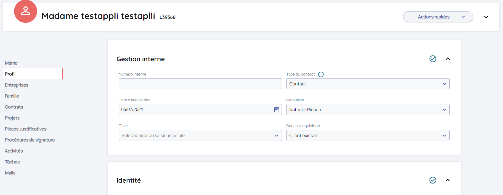This screenshot has width=503, height=195.
Task: Click the checkmark icon in Identité section
Action: point(433,180)
